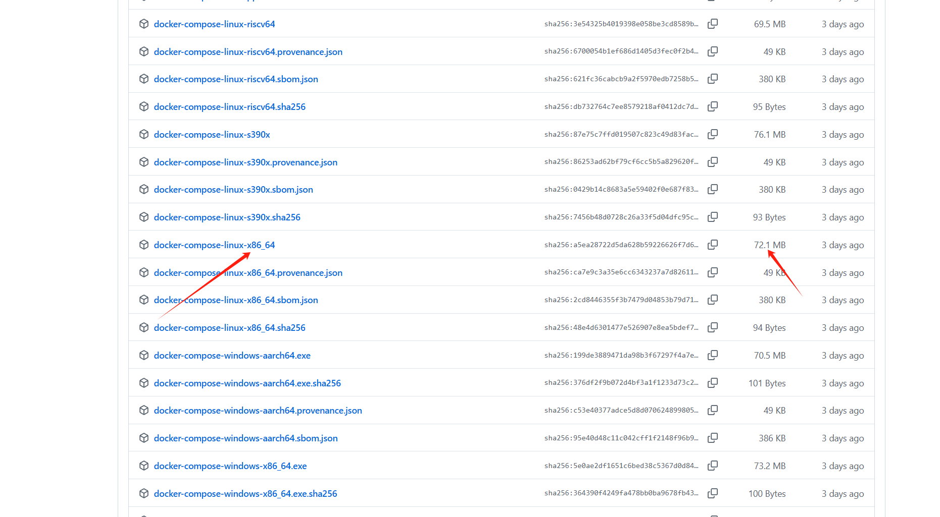Screen dimensions: 940x517
Task: Copy hash of docker-compose-linux-riscv64.provenance.json
Action: pos(713,51)
